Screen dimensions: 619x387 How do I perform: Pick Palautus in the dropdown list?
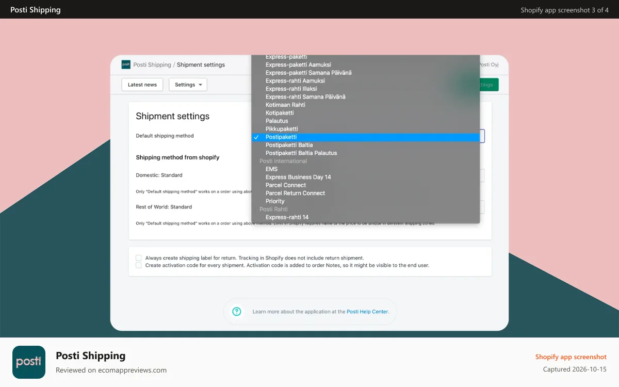pos(365,121)
